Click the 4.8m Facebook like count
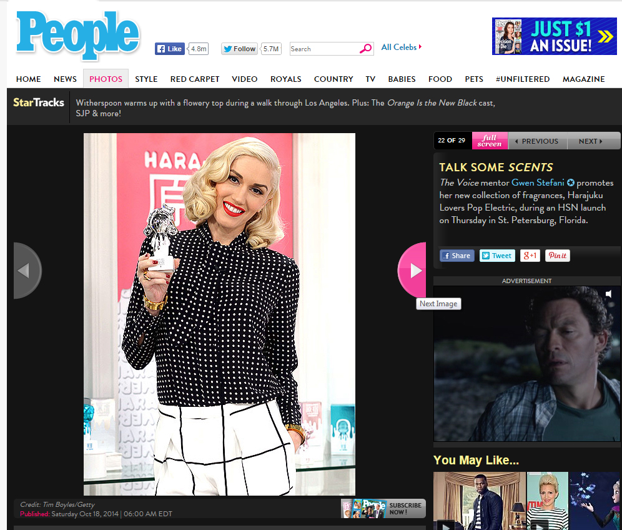 tap(199, 49)
